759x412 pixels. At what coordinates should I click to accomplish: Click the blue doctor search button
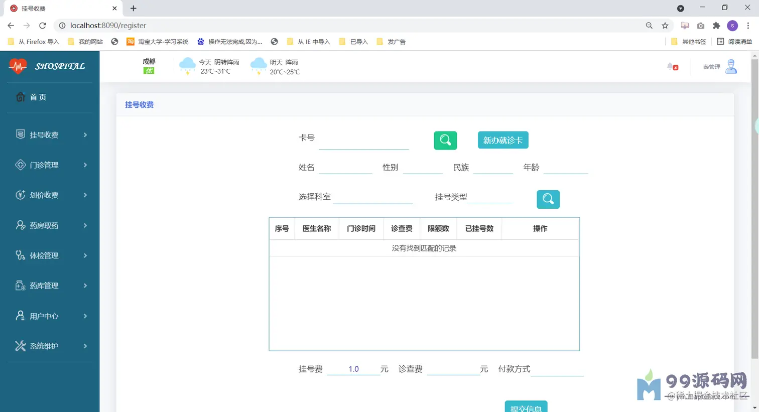click(548, 199)
